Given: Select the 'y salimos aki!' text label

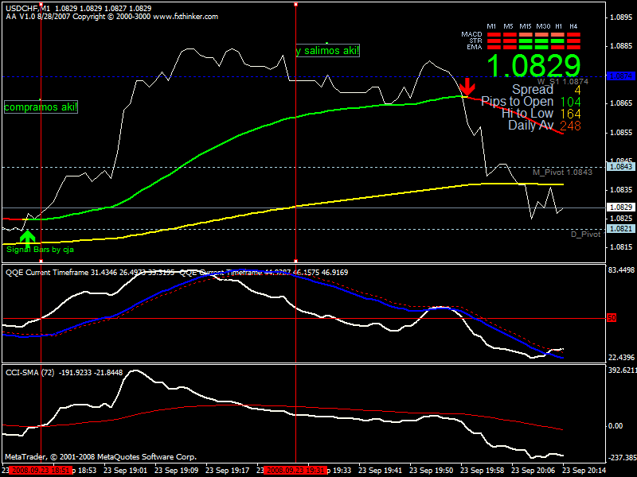Looking at the screenshot, I should tap(328, 50).
